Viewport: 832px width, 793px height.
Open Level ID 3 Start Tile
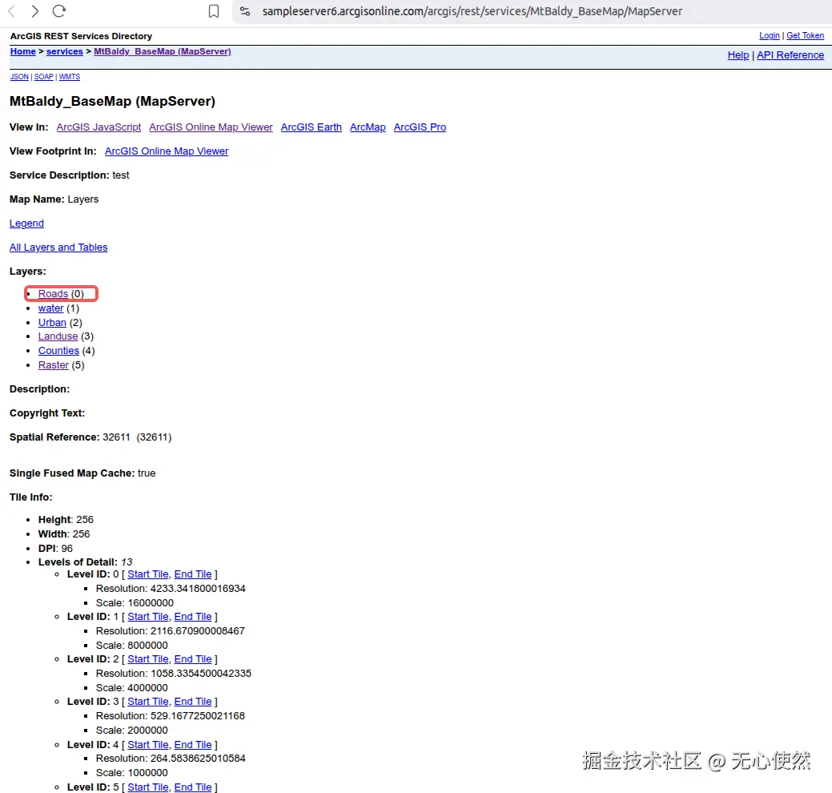coord(148,702)
